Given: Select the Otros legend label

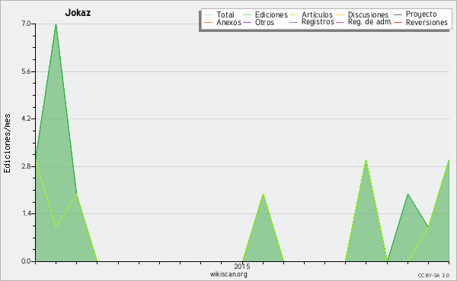Looking at the screenshot, I should 264,22.
